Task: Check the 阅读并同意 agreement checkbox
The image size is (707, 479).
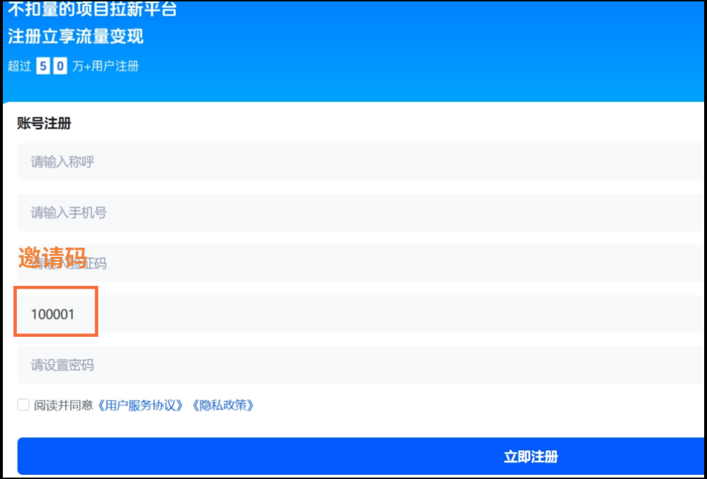Action: pyautogui.click(x=22, y=404)
